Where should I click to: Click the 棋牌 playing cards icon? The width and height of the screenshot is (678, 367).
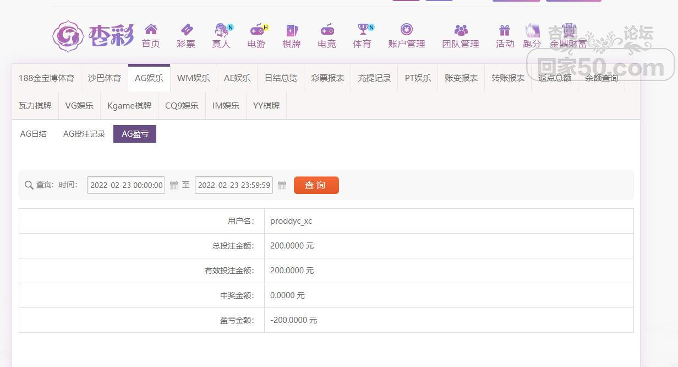[x=292, y=30]
